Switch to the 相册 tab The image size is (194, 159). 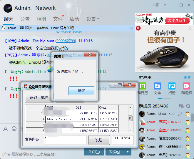coord(41,19)
